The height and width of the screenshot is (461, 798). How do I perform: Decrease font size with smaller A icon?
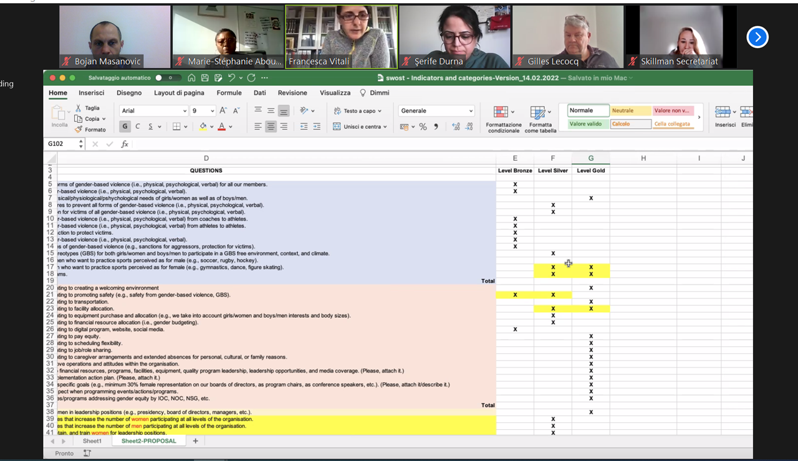click(236, 110)
